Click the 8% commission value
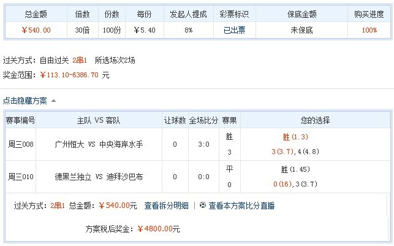 189,30
